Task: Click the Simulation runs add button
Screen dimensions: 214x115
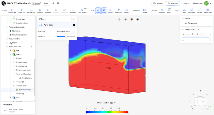Action: click(31, 47)
